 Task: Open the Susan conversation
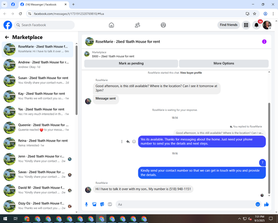pyautogui.click(x=37, y=81)
